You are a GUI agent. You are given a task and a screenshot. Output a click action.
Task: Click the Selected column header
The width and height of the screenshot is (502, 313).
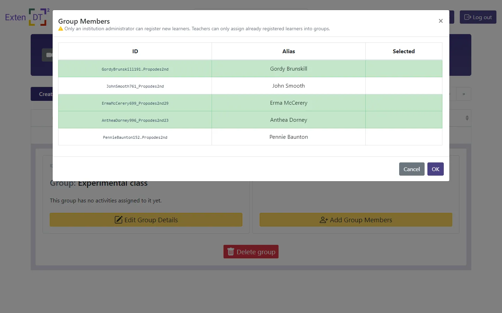[x=403, y=51]
